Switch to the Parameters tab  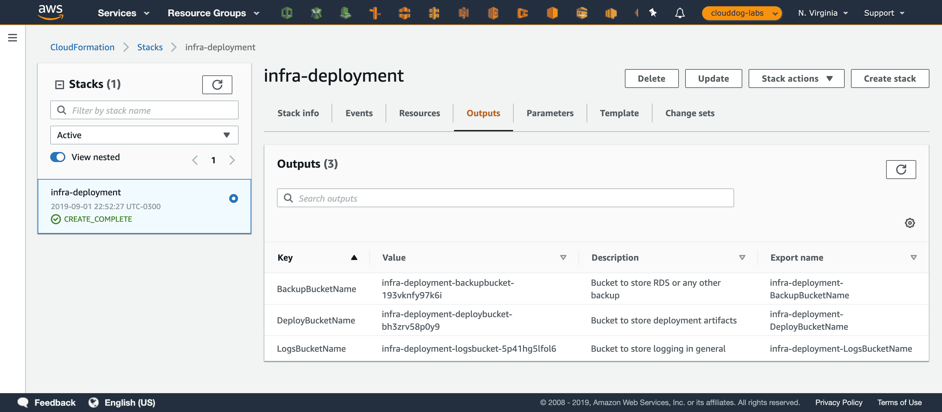[x=549, y=113]
